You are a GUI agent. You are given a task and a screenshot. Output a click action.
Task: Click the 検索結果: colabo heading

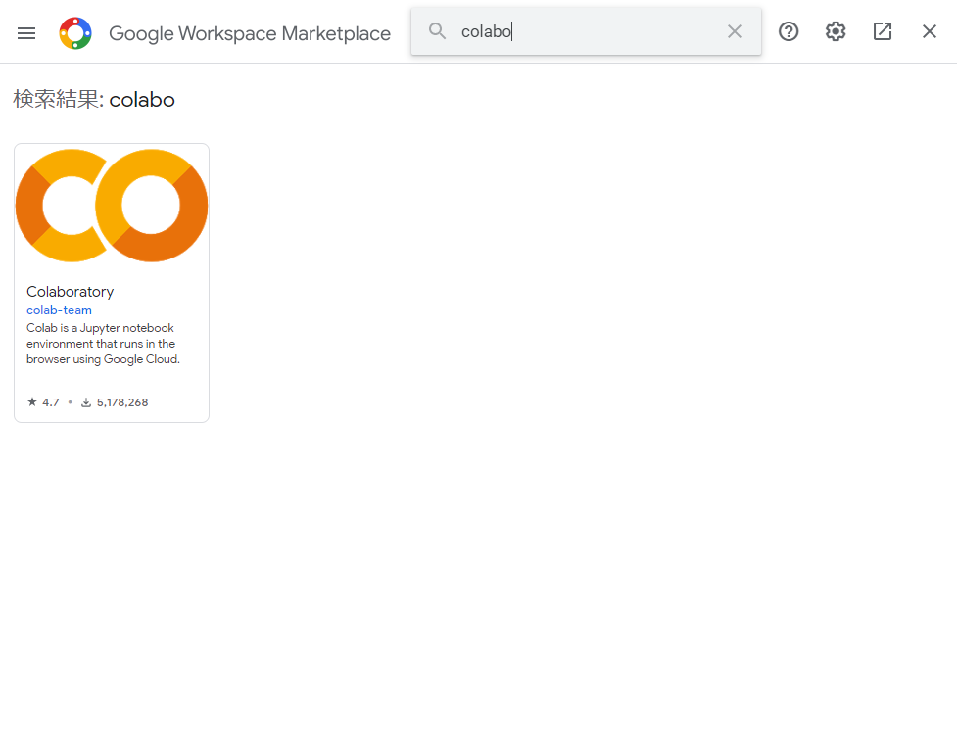[x=94, y=100]
